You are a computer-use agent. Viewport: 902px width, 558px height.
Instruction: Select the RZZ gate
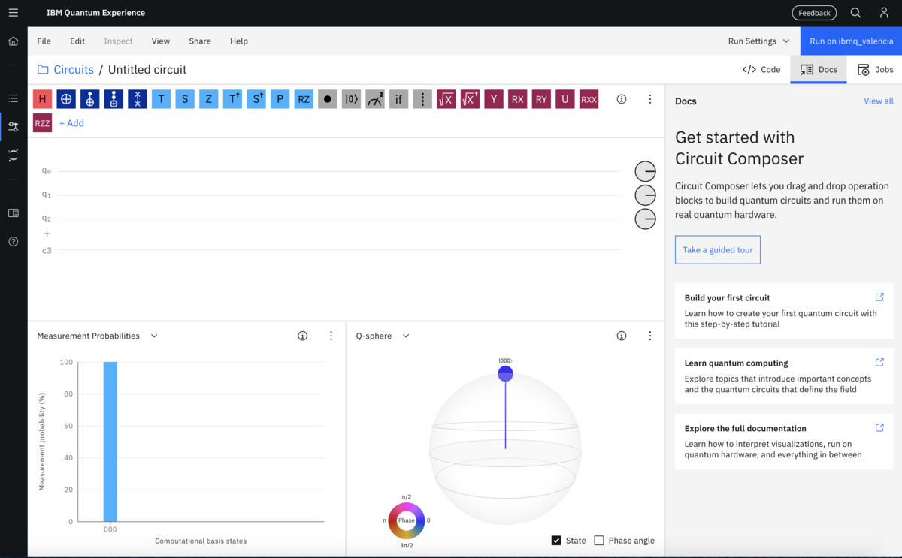pos(42,123)
